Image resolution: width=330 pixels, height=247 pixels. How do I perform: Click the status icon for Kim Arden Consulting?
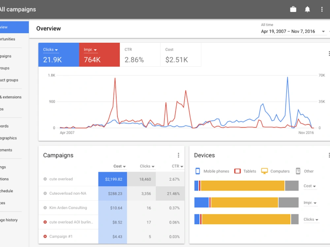tap(45, 207)
